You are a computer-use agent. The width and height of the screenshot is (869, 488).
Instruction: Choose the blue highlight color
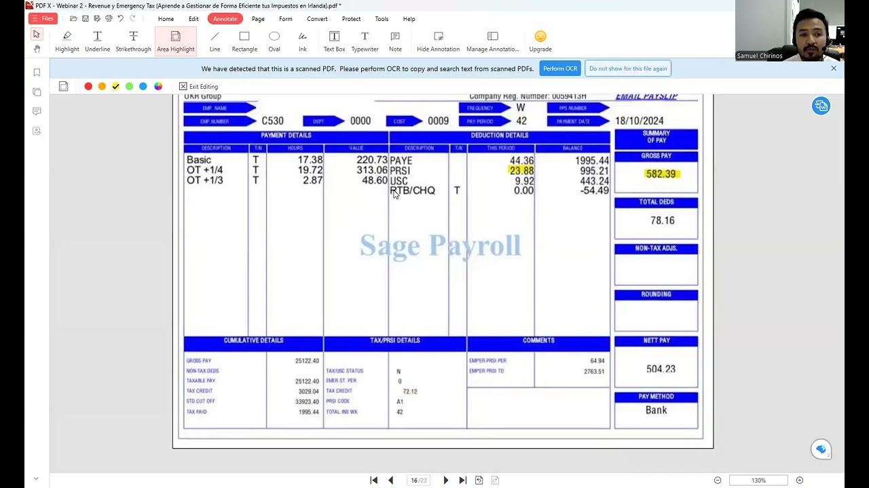coord(143,86)
